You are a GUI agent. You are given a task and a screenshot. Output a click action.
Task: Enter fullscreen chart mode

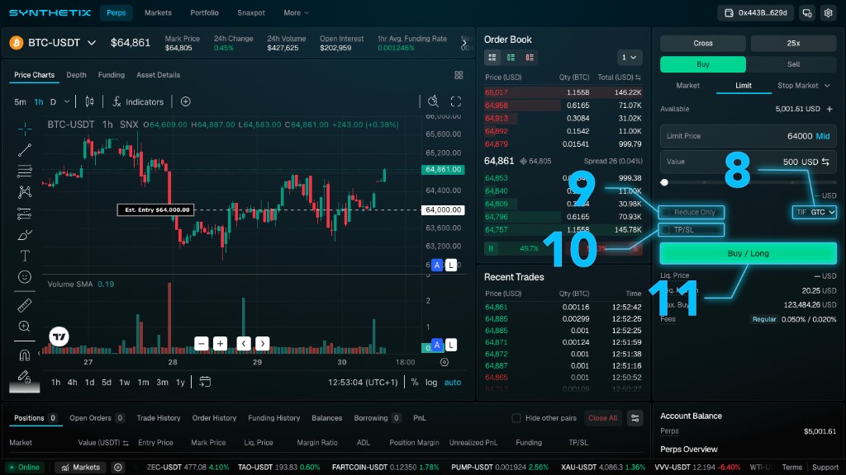[456, 101]
